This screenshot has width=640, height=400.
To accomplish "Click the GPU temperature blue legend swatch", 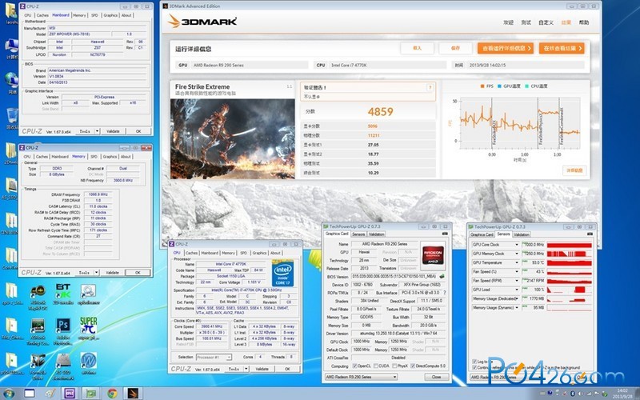I will click(499, 86).
